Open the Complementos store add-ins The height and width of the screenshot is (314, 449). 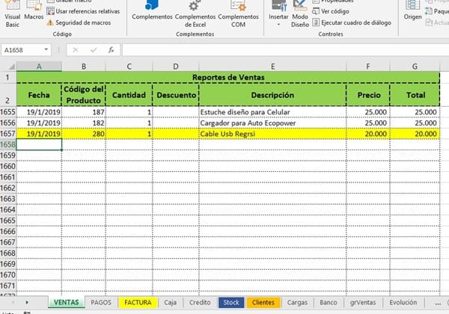point(152,11)
